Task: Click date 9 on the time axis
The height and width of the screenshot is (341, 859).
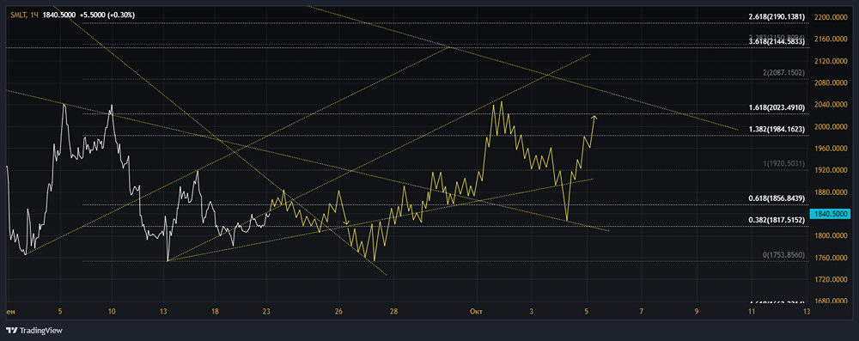Action: [x=697, y=312]
